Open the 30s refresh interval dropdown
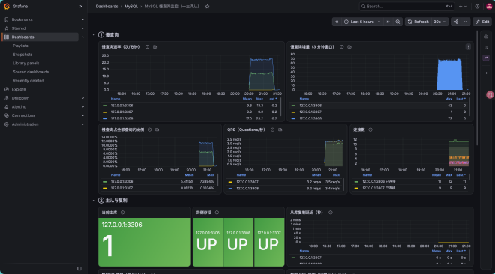The height and width of the screenshot is (274, 495). 439,22
